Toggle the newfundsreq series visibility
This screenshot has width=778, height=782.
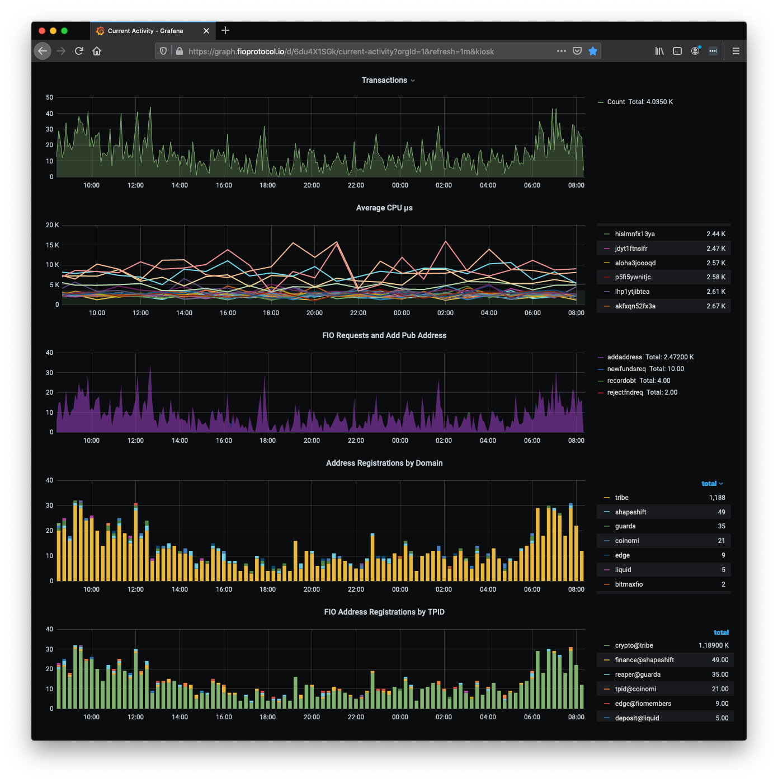tap(626, 369)
